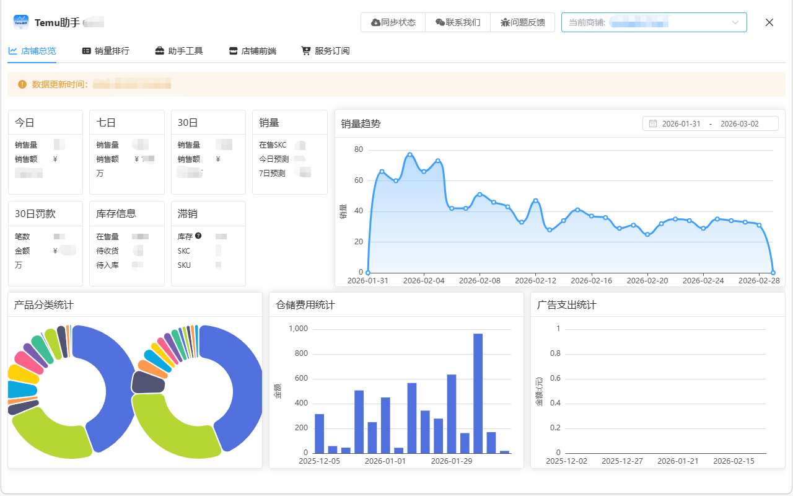Open the 助手工具 tab
This screenshot has height=496, width=793.
pyautogui.click(x=179, y=51)
